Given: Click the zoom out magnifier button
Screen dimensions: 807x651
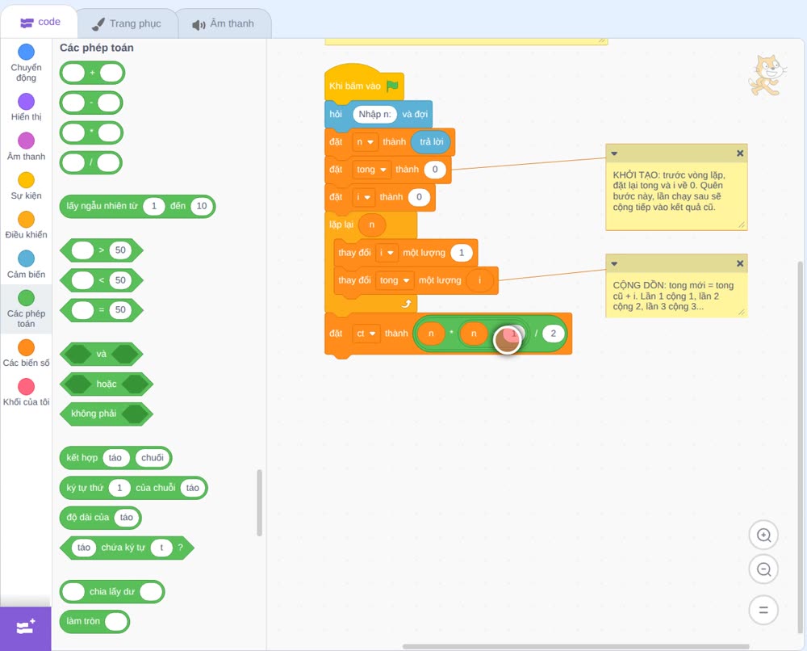Looking at the screenshot, I should (763, 569).
